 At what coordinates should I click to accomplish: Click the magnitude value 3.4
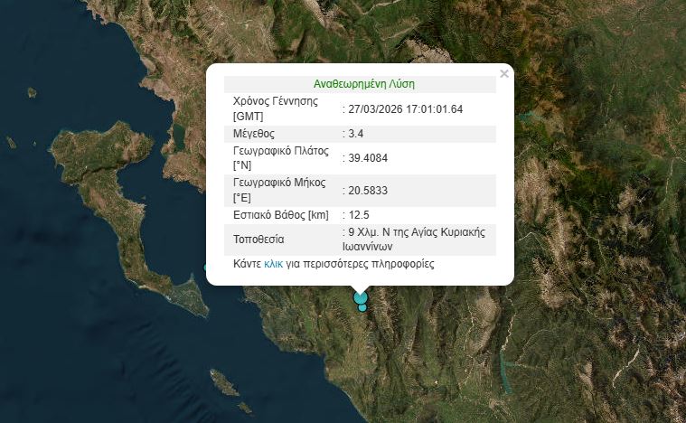357,134
